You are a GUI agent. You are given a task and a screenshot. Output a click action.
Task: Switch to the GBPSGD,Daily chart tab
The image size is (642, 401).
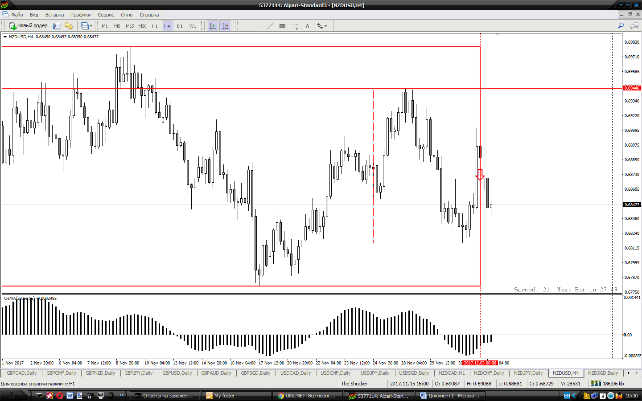pyautogui.click(x=255, y=373)
